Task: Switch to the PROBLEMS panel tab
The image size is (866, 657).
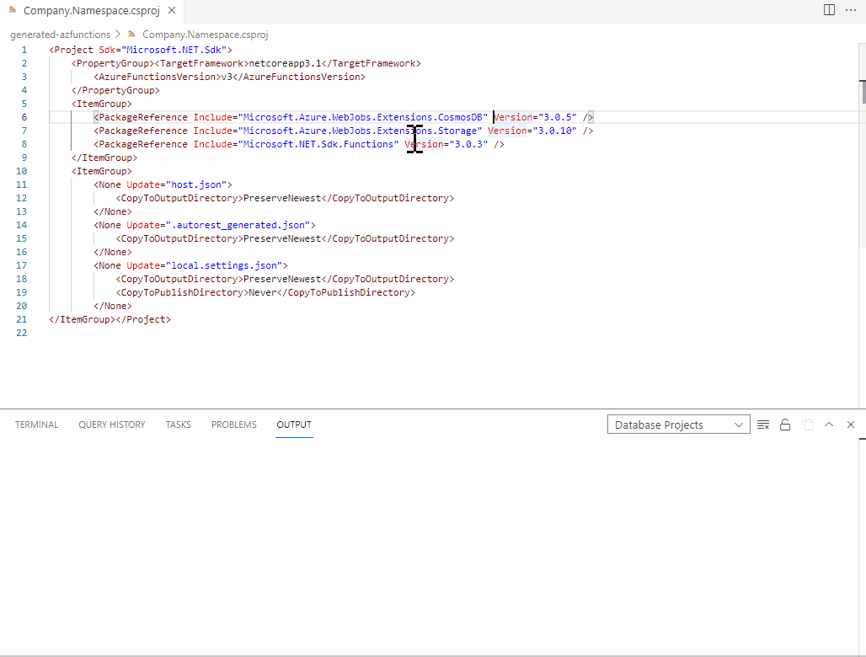Action: click(233, 425)
